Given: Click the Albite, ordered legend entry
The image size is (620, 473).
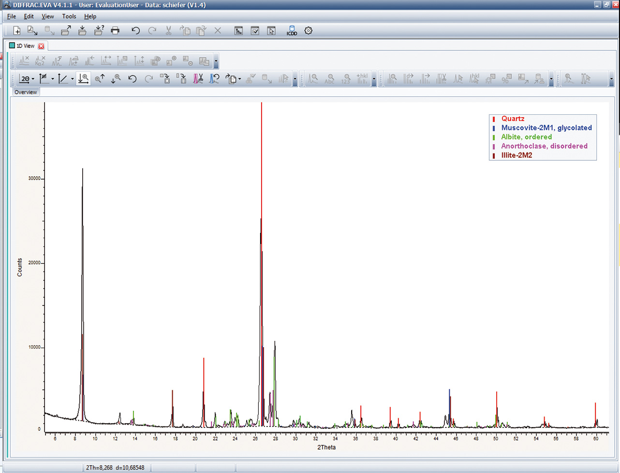Looking at the screenshot, I should 526,137.
